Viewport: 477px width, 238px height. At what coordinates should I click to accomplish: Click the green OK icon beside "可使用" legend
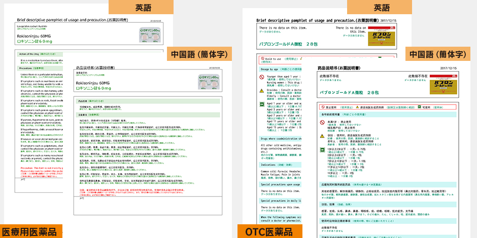(419, 107)
